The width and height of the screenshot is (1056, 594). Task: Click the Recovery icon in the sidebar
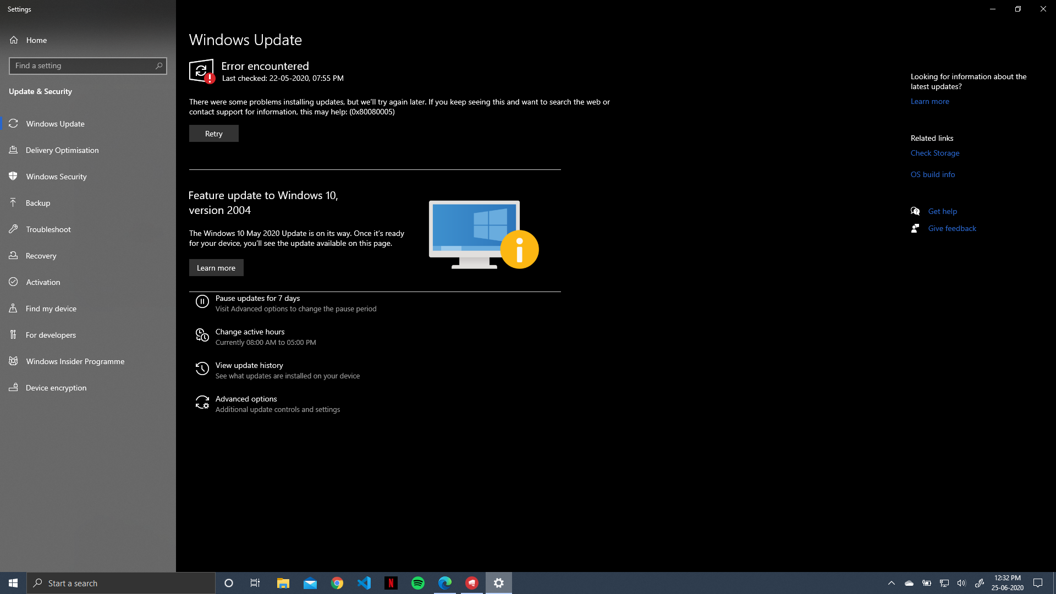click(x=14, y=256)
